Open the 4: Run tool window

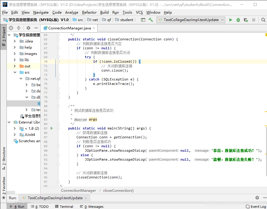[x=17, y=207]
